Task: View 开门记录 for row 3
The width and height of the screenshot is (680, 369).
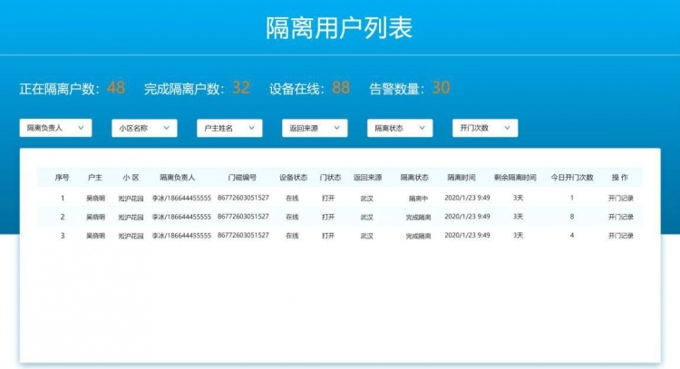Action: pos(620,236)
